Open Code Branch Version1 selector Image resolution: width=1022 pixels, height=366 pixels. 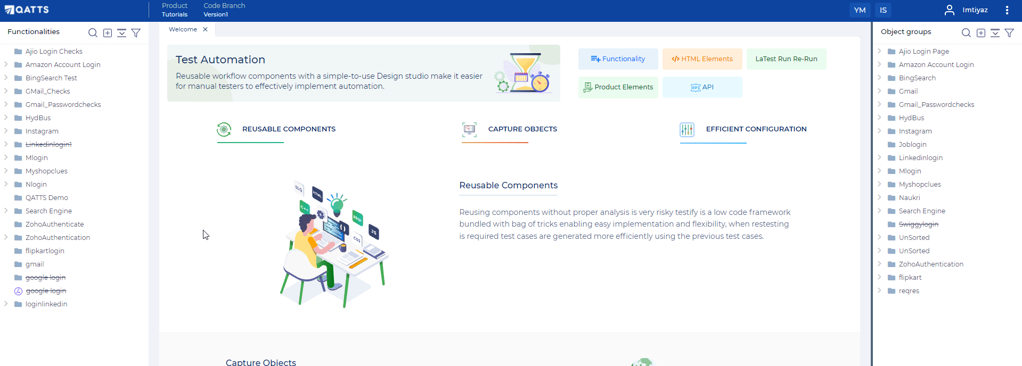224,10
